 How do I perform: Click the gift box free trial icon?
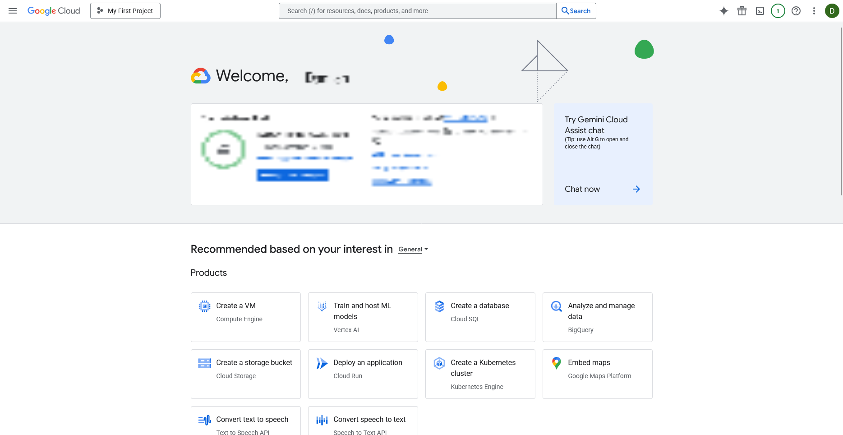pos(742,11)
